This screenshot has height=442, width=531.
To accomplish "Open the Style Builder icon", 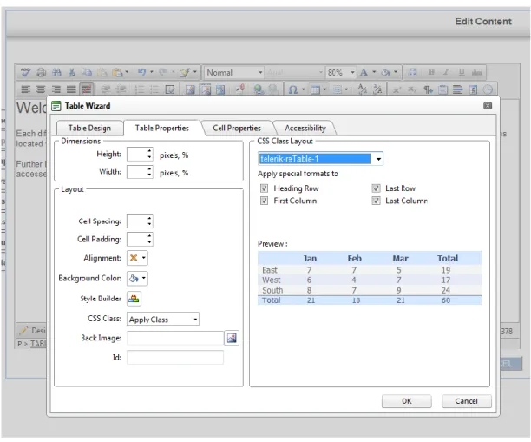I will pos(134,299).
